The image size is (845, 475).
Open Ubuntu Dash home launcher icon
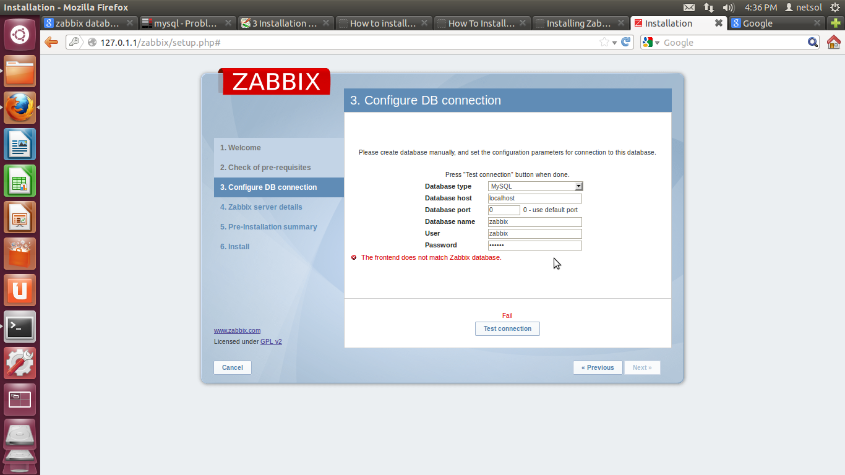click(20, 35)
